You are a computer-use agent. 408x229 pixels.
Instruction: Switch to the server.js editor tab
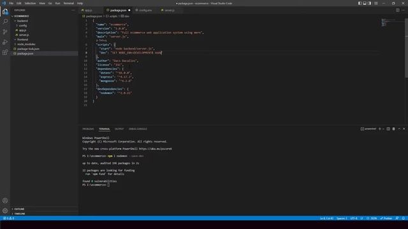[x=170, y=10]
